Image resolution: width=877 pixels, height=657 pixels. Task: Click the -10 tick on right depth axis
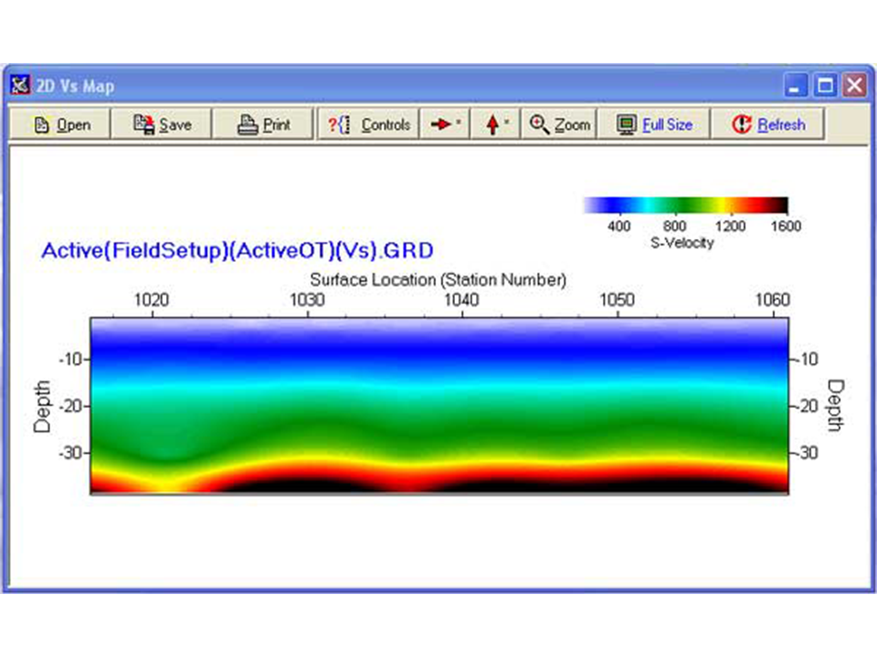pyautogui.click(x=806, y=360)
